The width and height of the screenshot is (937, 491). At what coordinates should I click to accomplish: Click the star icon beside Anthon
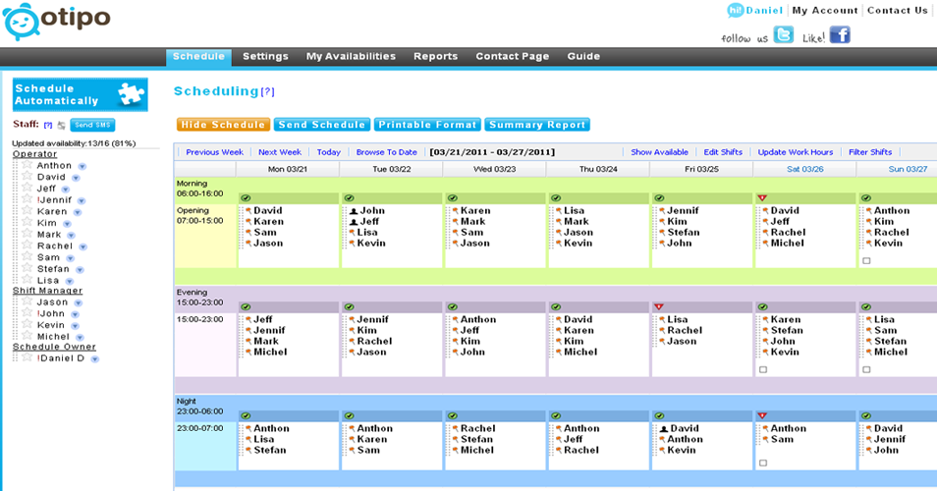tap(27, 165)
